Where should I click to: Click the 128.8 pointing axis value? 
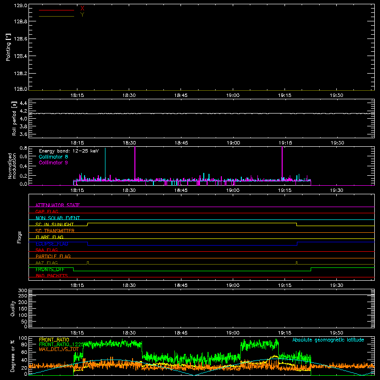(20, 21)
